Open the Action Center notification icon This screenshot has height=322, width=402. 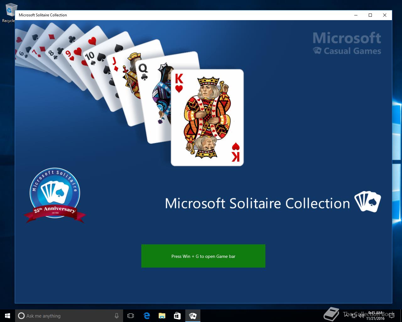391,316
